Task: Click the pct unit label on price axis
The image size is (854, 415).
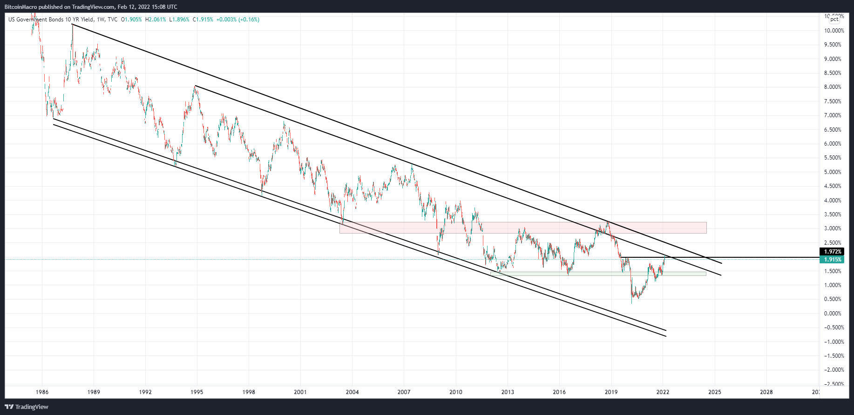Action: [x=834, y=19]
